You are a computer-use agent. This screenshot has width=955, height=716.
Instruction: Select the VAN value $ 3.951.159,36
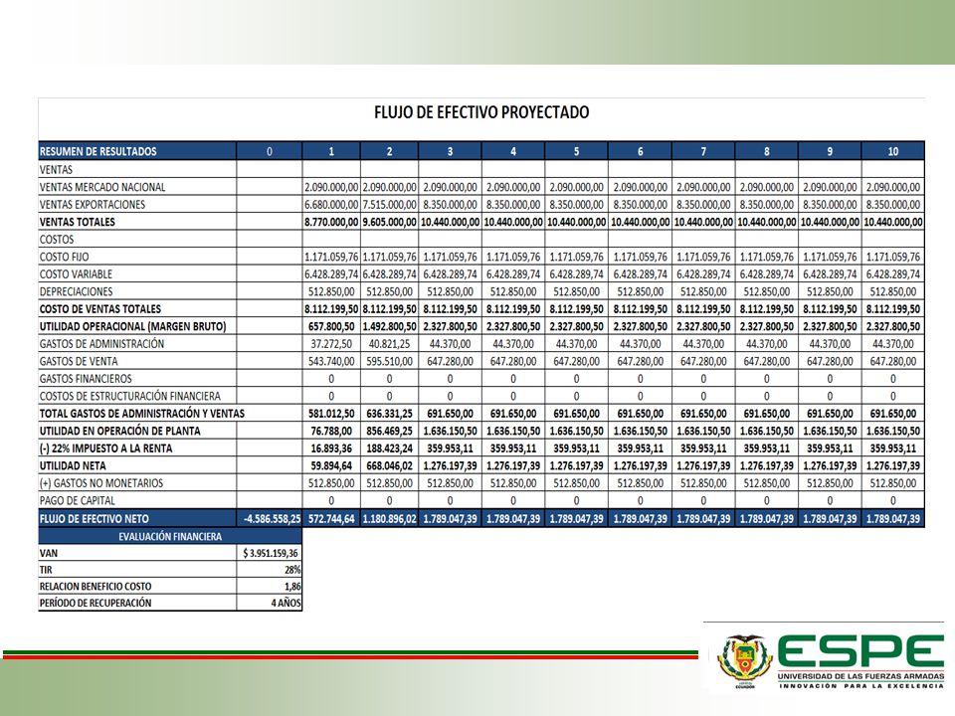[x=271, y=553]
